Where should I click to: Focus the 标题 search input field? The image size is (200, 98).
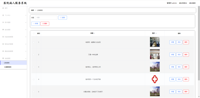point(46,17)
